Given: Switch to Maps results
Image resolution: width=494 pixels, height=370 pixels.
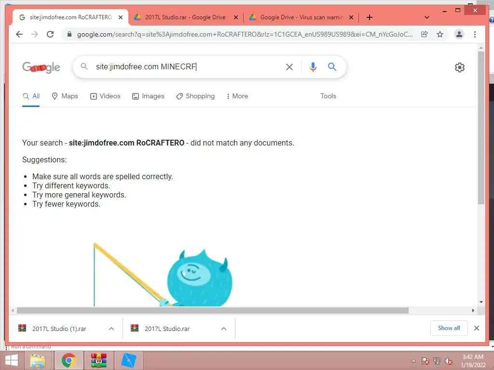Looking at the screenshot, I should click(65, 96).
